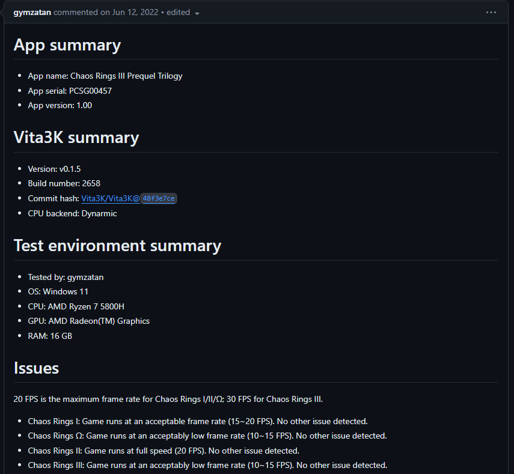Open the Vita3K/Vita3K@ repository link

(x=111, y=198)
